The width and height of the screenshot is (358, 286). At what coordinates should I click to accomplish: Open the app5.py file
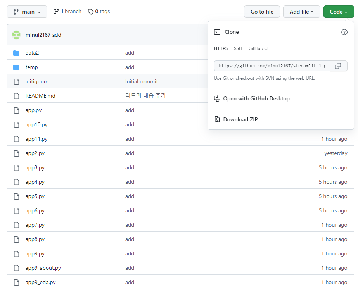pyautogui.click(x=35, y=196)
